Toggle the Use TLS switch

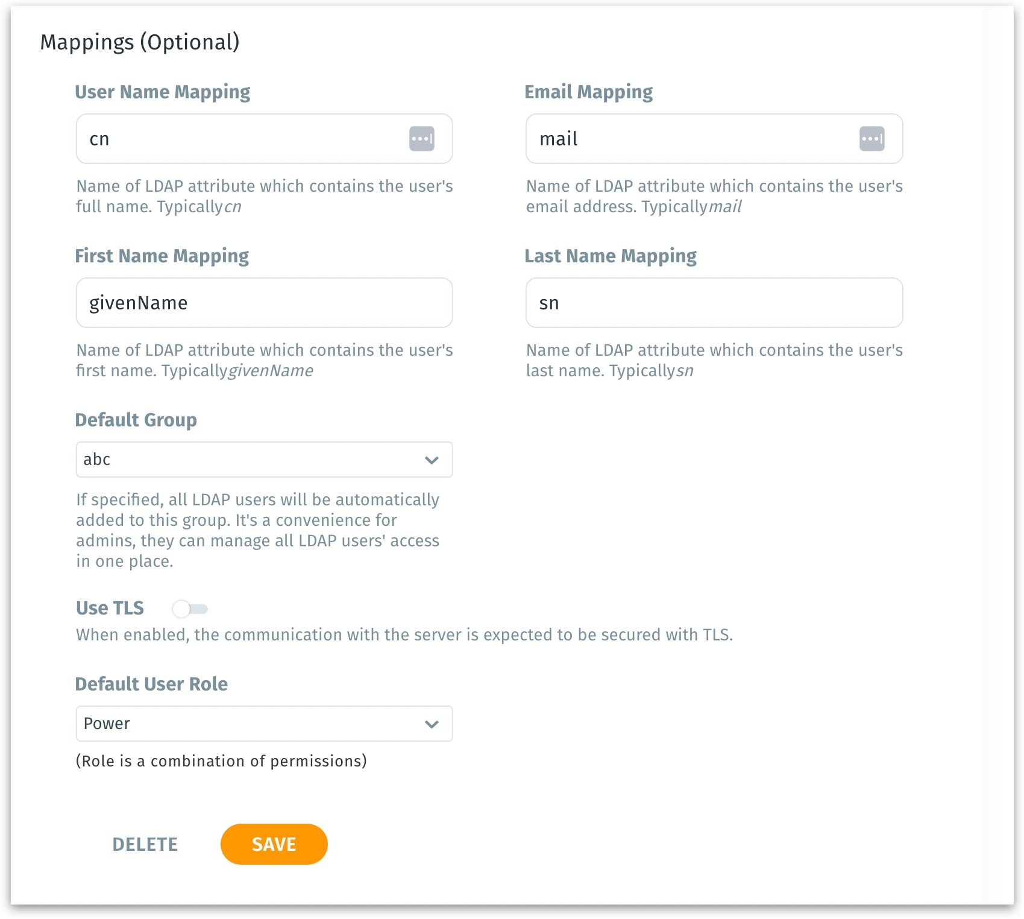click(x=190, y=609)
